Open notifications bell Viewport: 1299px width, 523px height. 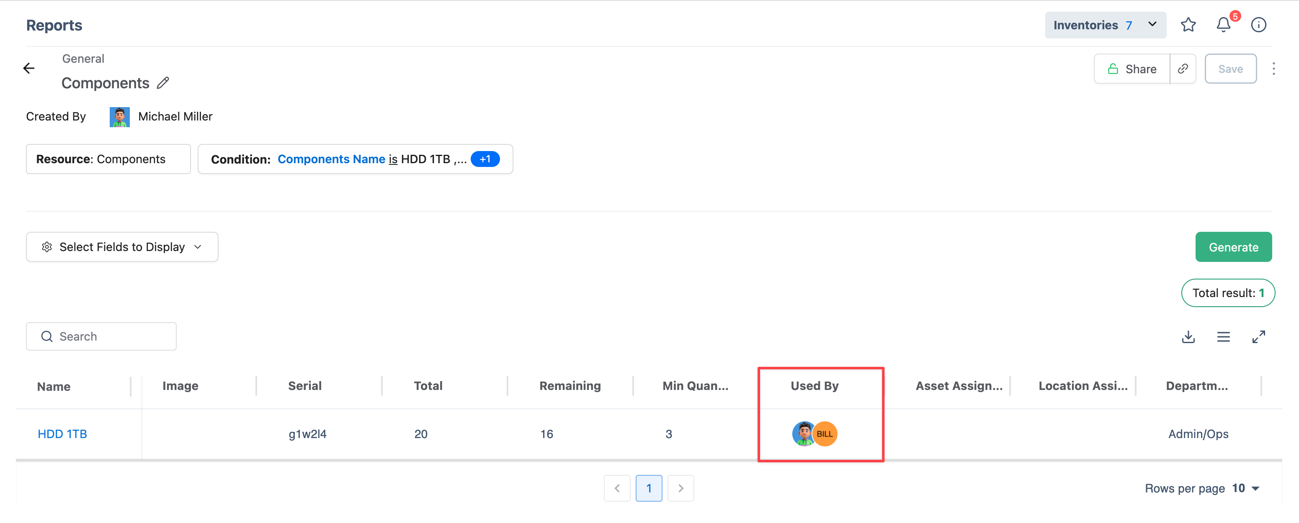point(1223,25)
